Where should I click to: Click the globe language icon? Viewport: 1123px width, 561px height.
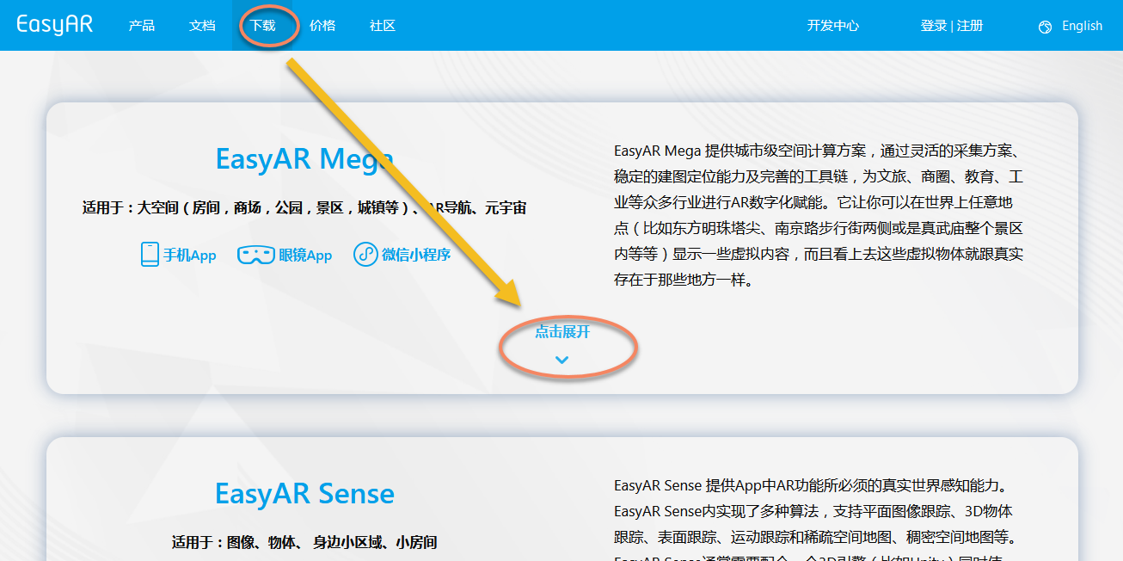(1046, 27)
